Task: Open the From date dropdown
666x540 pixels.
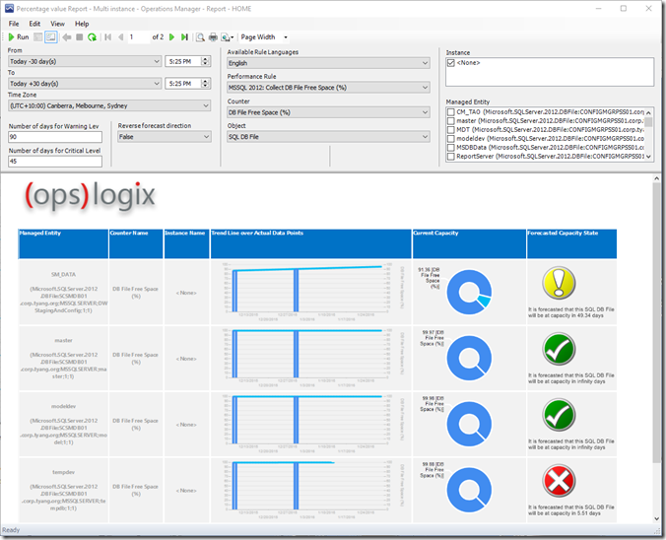Action: (x=85, y=62)
